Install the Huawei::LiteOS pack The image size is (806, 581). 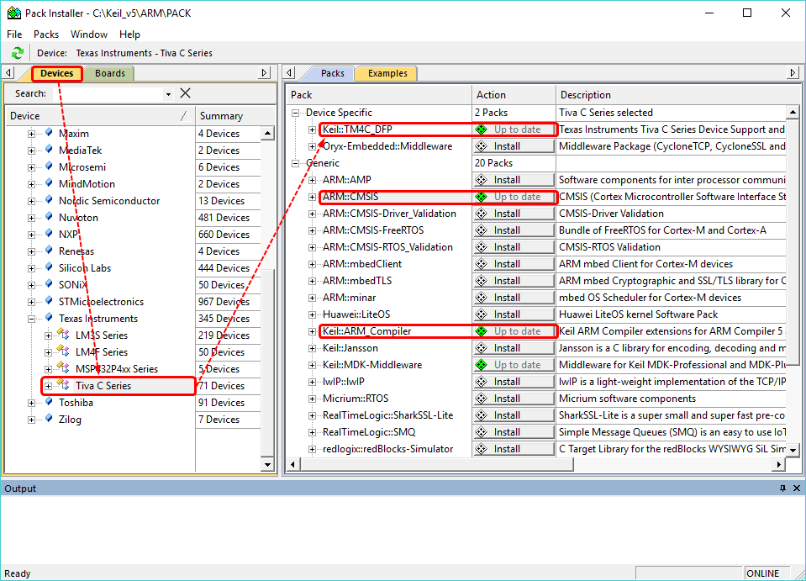coord(514,314)
